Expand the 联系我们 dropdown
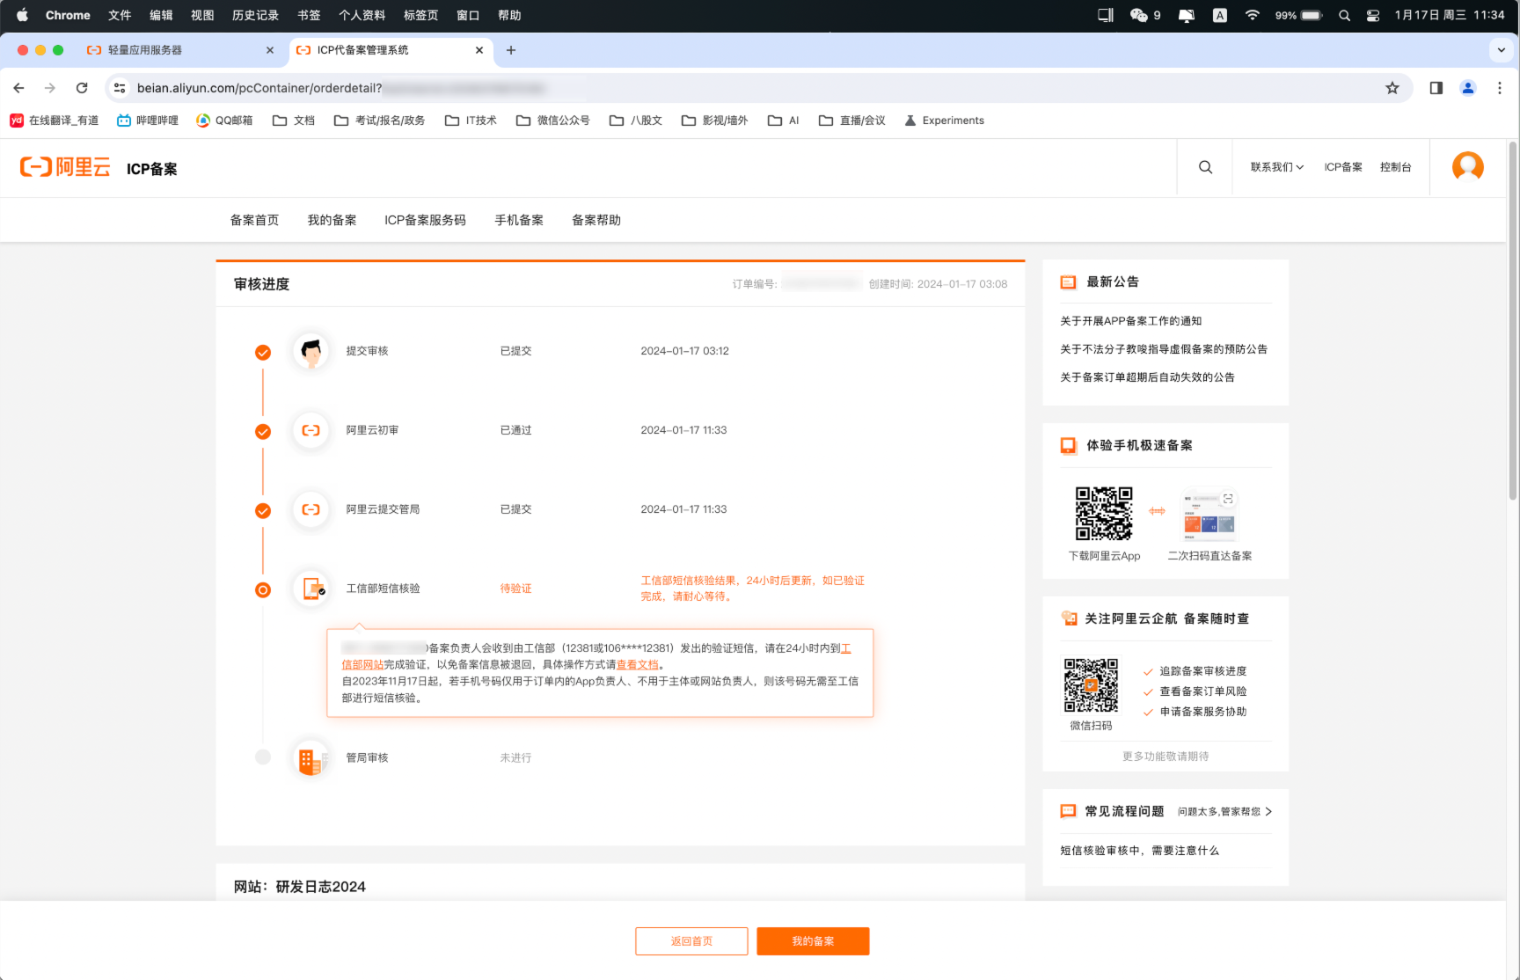Image resolution: width=1520 pixels, height=980 pixels. tap(1276, 167)
